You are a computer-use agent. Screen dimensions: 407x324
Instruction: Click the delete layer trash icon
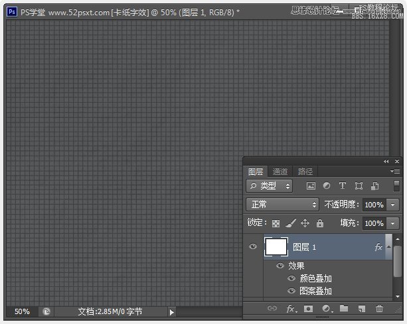(379, 309)
